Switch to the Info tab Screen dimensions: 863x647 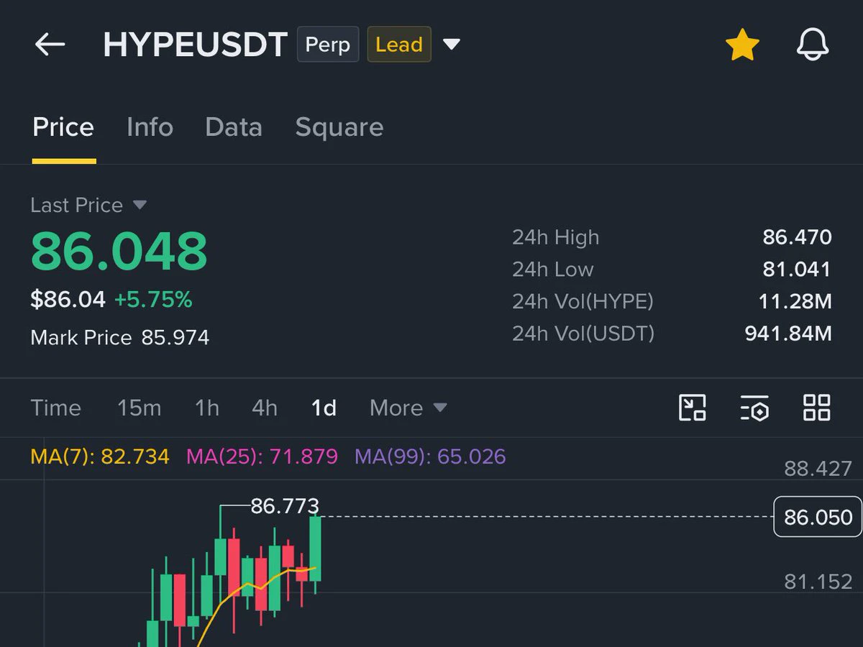coord(150,127)
